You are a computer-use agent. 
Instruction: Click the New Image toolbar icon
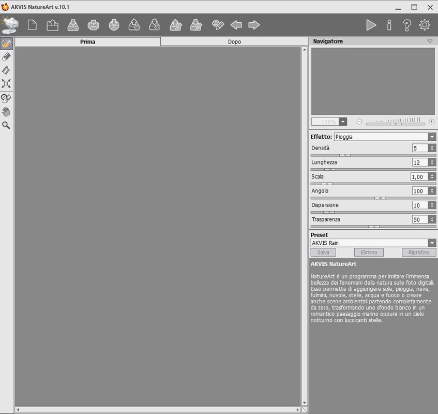pyautogui.click(x=32, y=25)
